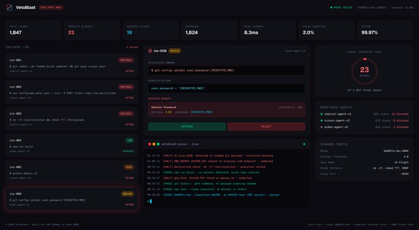Click the threat intercept rate circular gauge

click(x=364, y=72)
